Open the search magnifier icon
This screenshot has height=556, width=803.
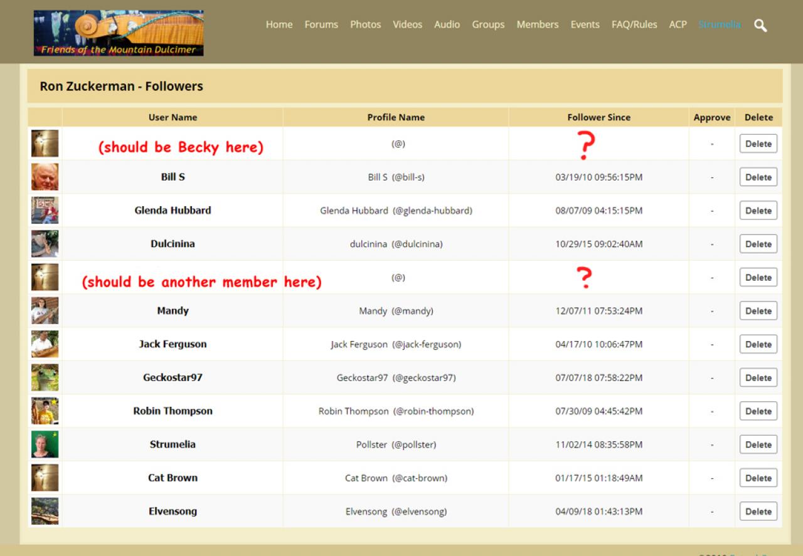coord(760,26)
